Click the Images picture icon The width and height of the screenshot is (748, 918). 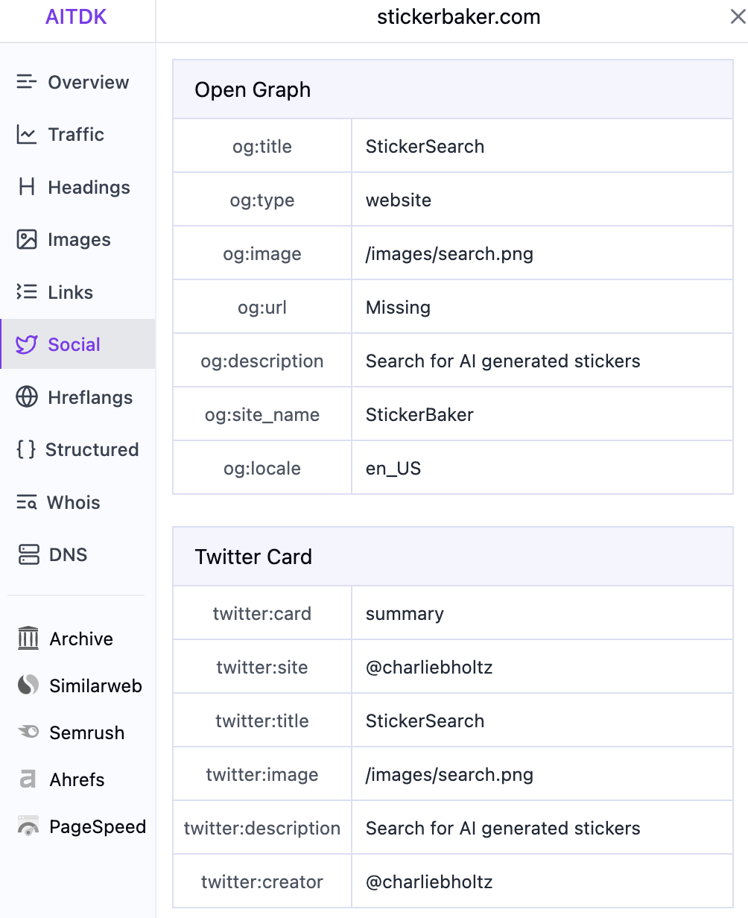(x=27, y=240)
